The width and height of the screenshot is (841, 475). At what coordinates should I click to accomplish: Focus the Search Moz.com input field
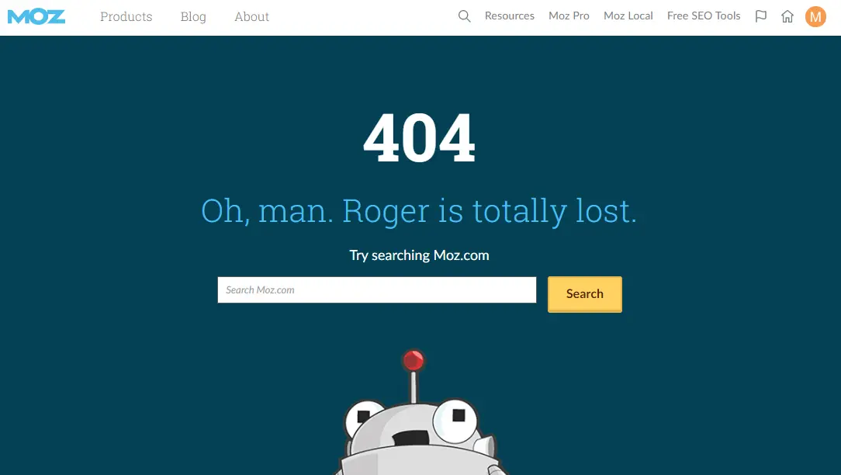click(x=377, y=290)
